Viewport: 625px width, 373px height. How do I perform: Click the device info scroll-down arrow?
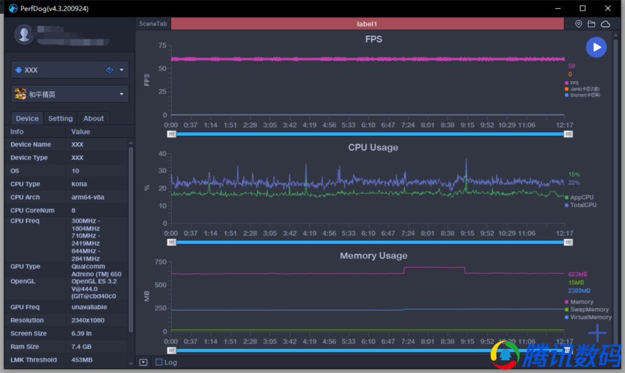pos(131,363)
